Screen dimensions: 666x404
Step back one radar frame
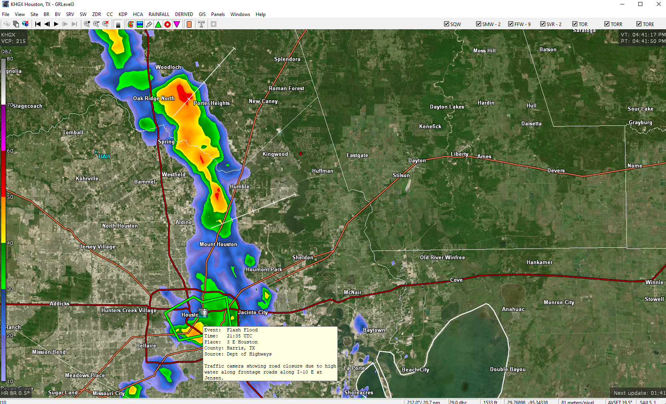[47, 24]
